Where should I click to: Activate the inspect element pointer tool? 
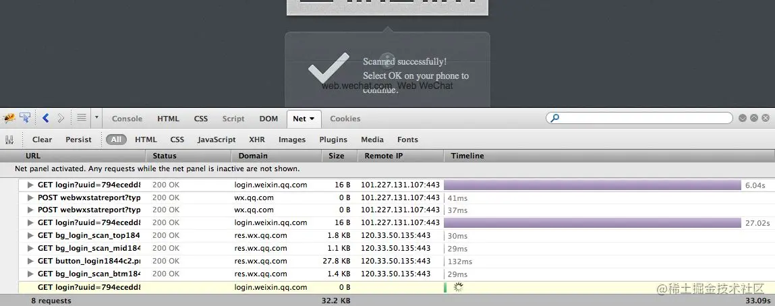(x=25, y=118)
